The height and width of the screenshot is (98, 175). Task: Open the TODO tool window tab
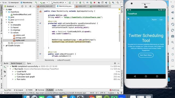[29, 90]
